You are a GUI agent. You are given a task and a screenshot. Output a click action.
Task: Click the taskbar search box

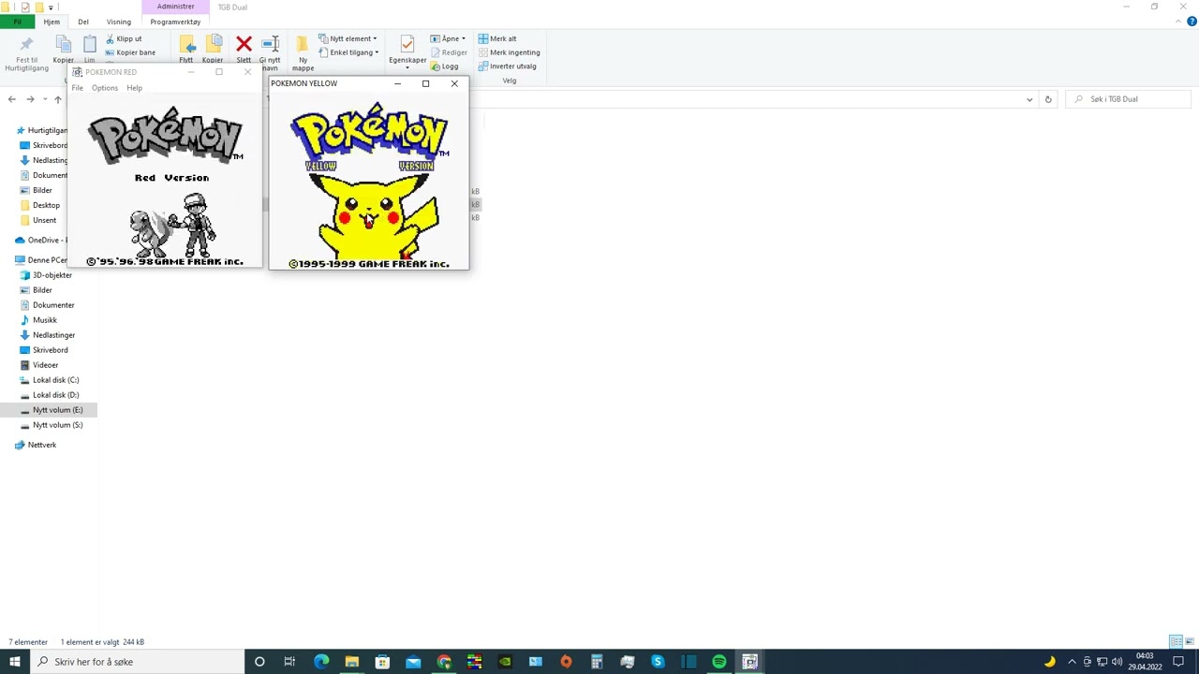(138, 662)
